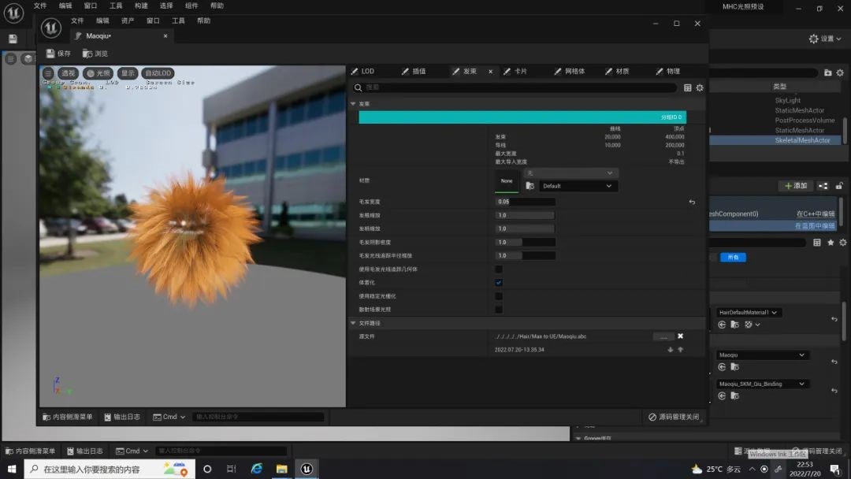Enable the 使用稳定光栅化 checkbox
This screenshot has height=479, width=851.
point(499,296)
